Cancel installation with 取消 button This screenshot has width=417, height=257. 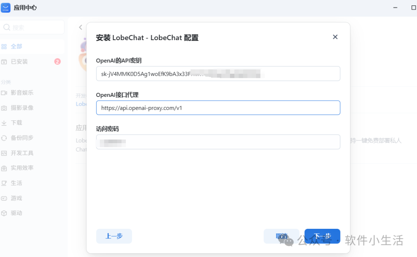[x=281, y=236]
